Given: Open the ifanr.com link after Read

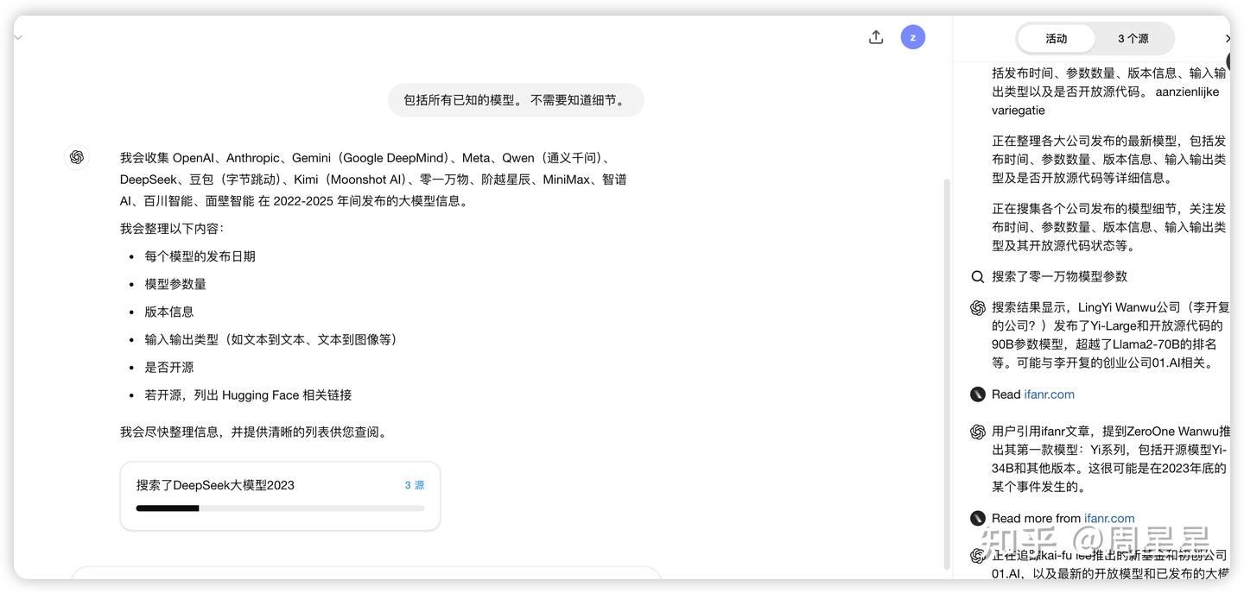Looking at the screenshot, I should (1049, 394).
